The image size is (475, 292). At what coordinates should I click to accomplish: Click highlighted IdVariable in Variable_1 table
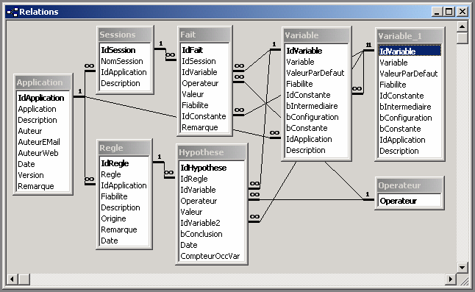[x=410, y=51]
